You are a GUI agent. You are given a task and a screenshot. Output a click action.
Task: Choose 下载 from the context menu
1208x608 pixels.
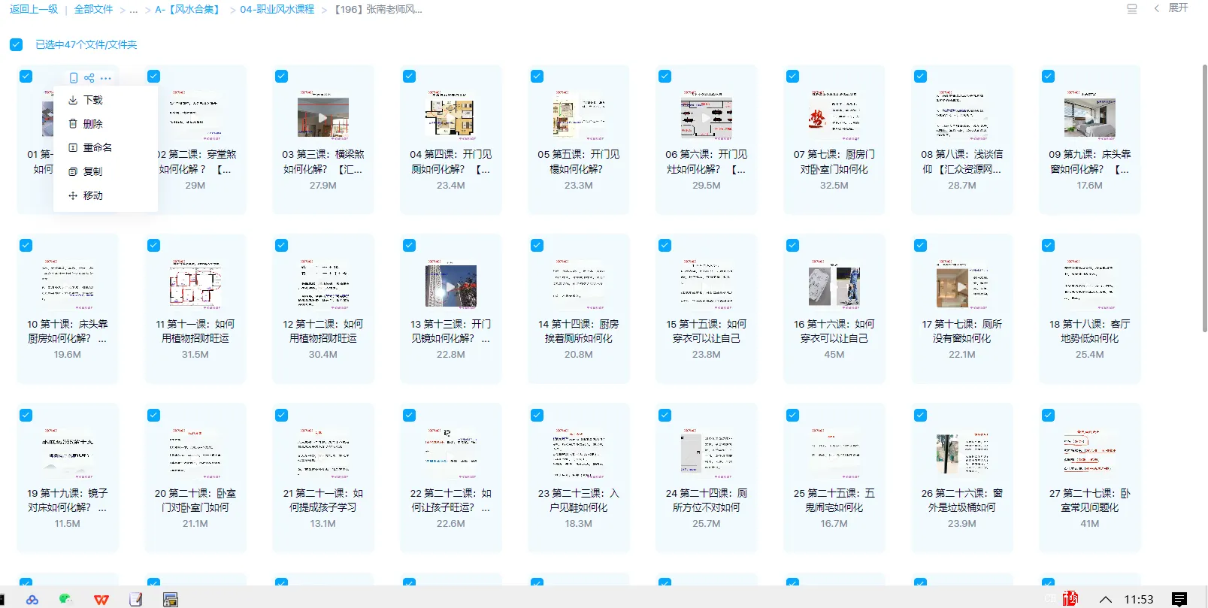point(92,100)
